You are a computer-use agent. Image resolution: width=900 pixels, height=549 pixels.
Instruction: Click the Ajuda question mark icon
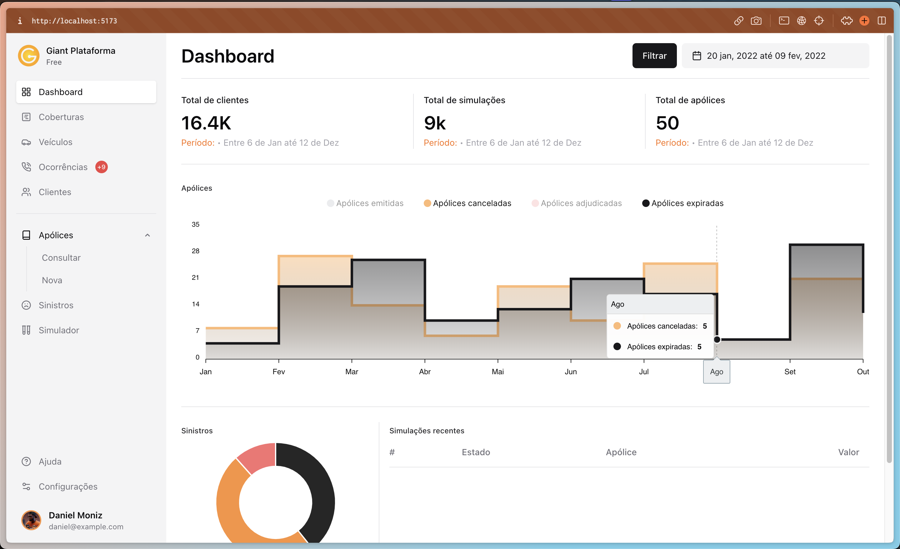pos(26,462)
